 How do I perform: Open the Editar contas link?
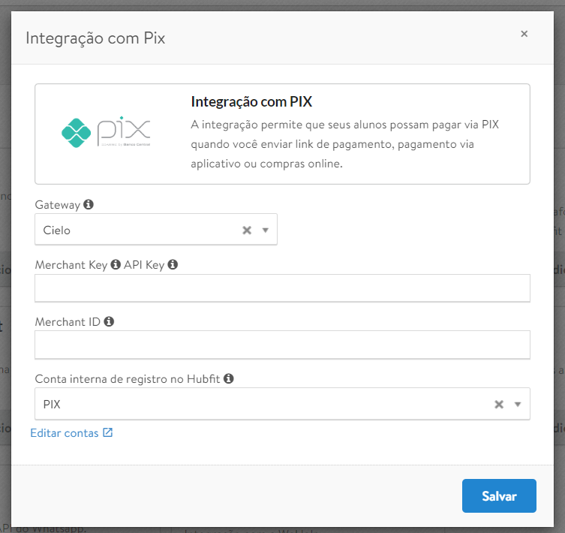[x=65, y=432]
